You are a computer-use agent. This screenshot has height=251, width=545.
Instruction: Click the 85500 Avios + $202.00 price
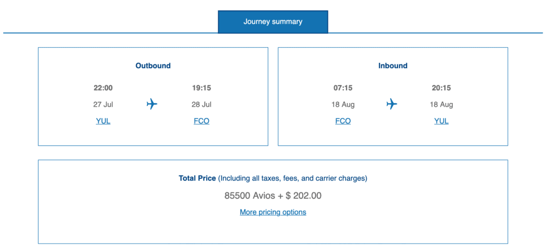[273, 195]
